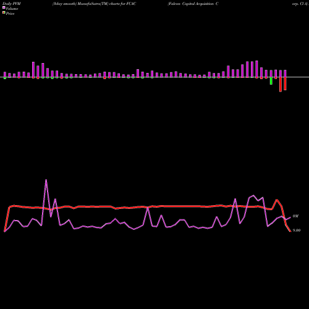Select the 'Price' legend label

[10, 14]
